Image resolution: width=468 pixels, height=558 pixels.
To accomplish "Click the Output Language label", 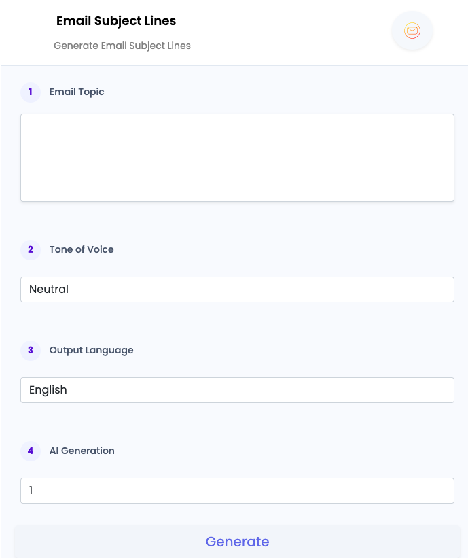I will point(92,351).
